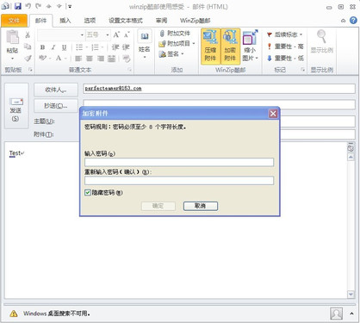Click the Send mail button
This screenshot has height=323, width=360.
(16, 106)
